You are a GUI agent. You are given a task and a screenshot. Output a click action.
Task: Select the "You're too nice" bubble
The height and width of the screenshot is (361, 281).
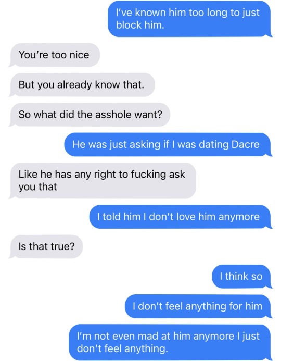(55, 55)
